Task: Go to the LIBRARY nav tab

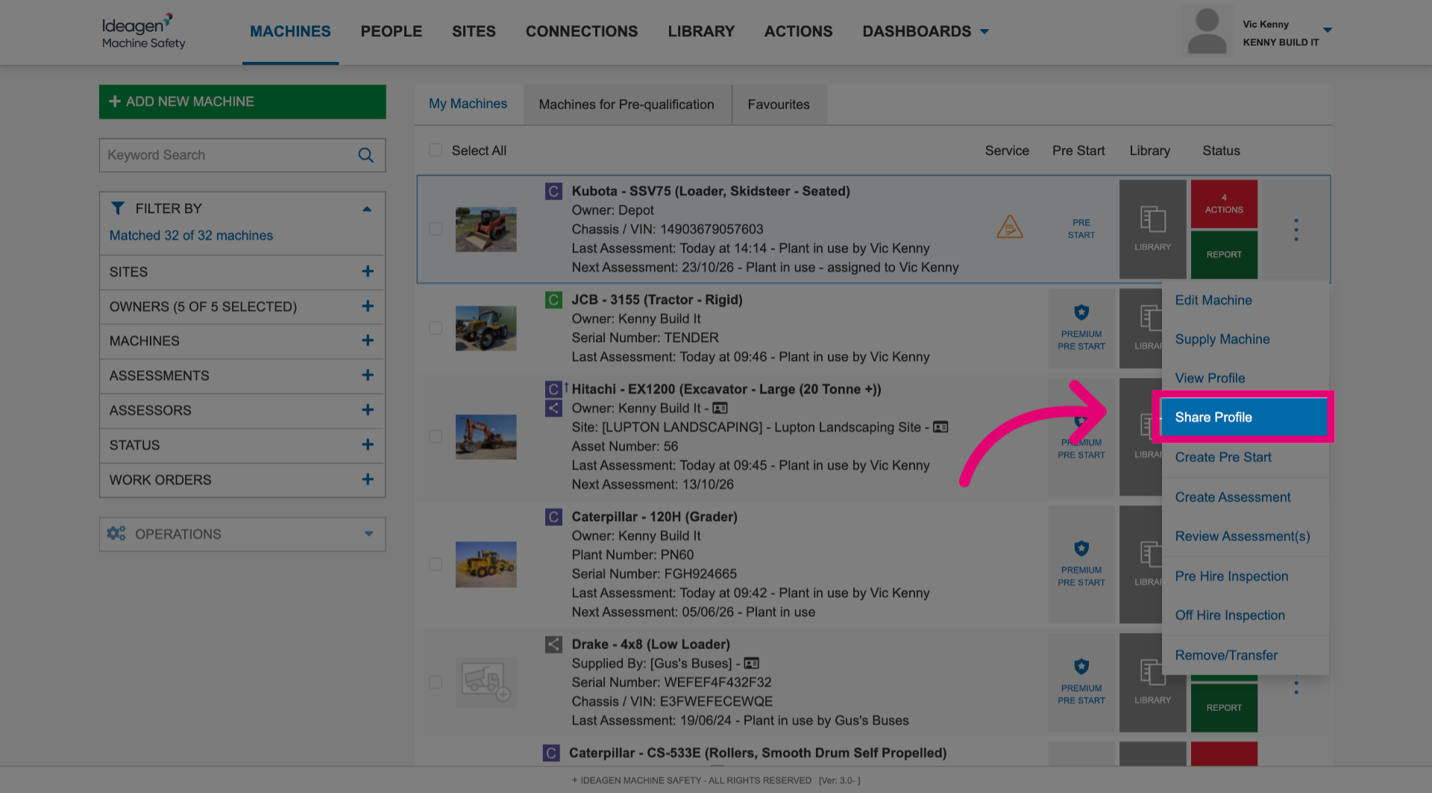Action: [x=701, y=31]
